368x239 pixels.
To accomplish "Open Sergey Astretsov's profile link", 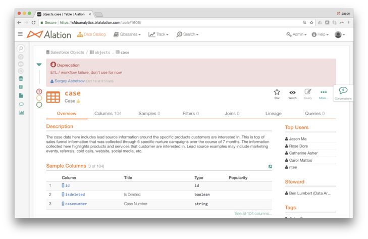I will coord(70,81).
